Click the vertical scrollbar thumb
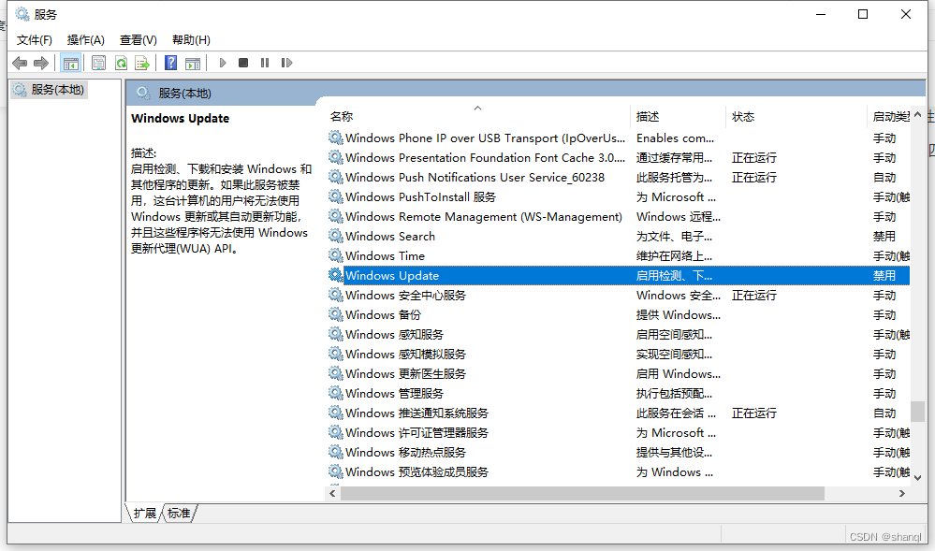Image resolution: width=935 pixels, height=551 pixels. [x=918, y=412]
